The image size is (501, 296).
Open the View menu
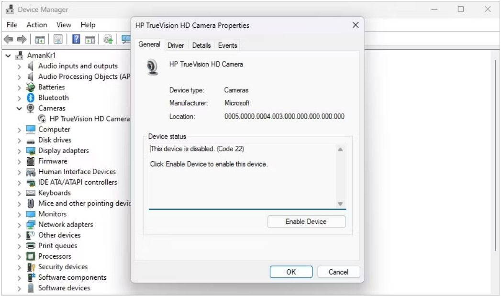click(x=64, y=25)
